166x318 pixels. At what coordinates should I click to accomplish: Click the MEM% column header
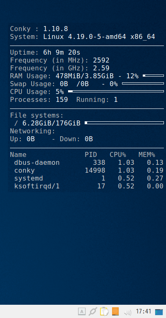146,155
